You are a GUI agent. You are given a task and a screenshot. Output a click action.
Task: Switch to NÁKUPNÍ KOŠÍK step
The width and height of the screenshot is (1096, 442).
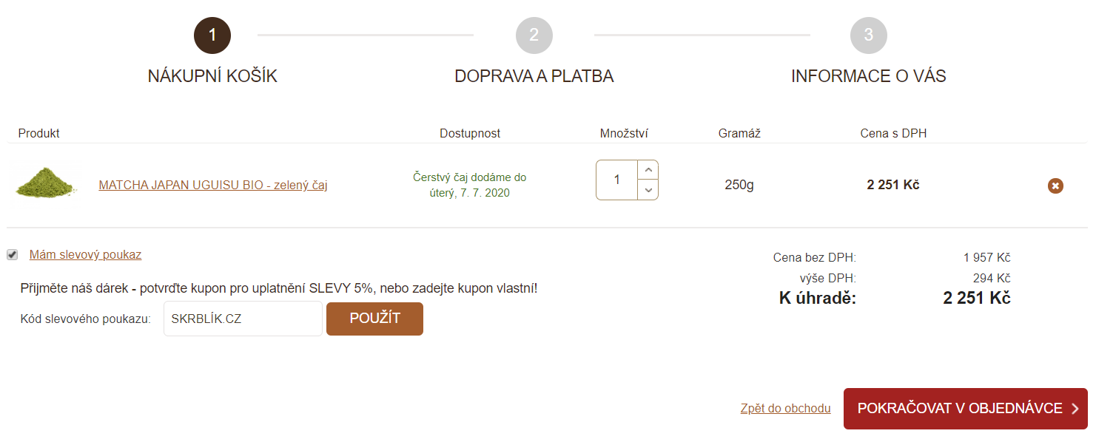click(212, 76)
